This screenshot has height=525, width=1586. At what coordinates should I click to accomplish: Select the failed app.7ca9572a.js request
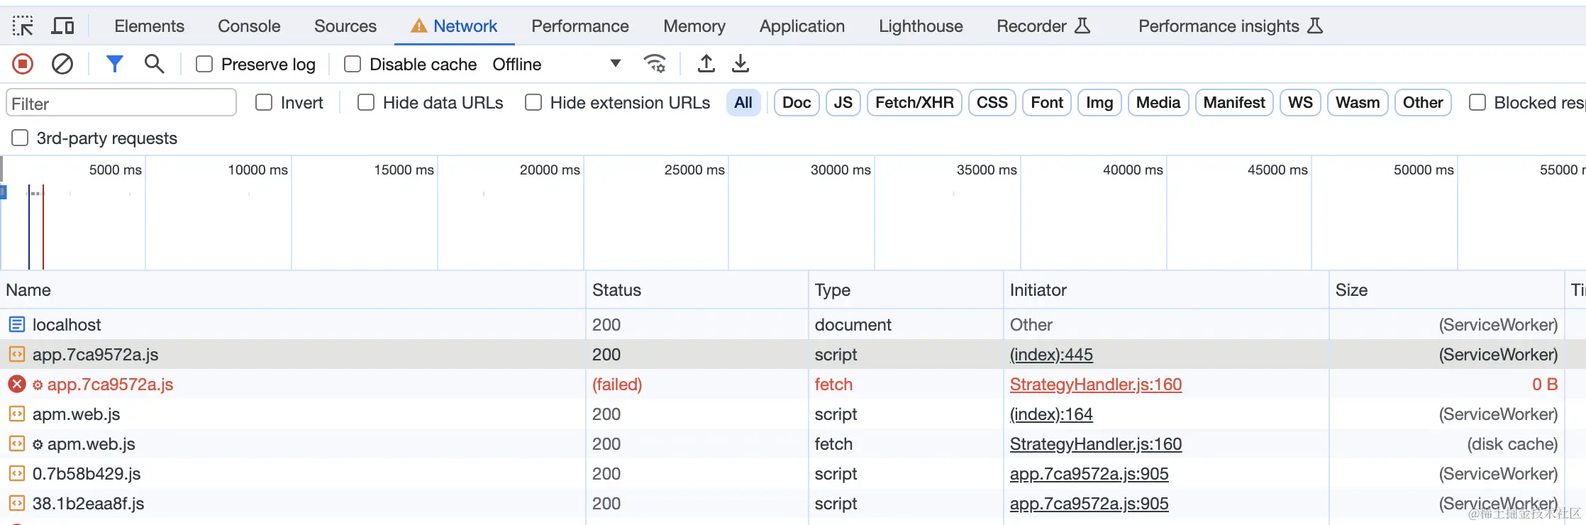point(793,385)
